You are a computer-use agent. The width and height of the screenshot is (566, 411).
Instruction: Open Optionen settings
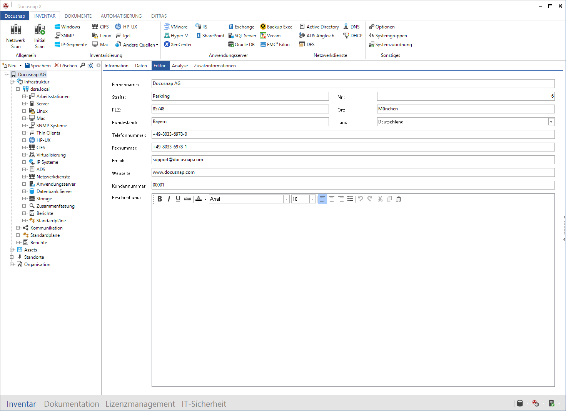(x=382, y=27)
